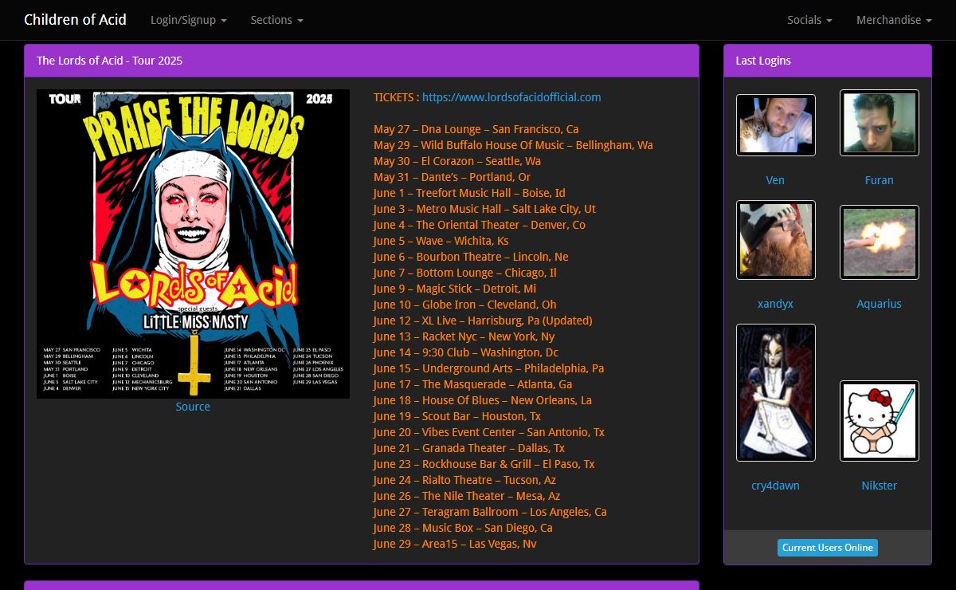Open the Merchandise dropdown
This screenshot has height=590, width=956.
(894, 20)
